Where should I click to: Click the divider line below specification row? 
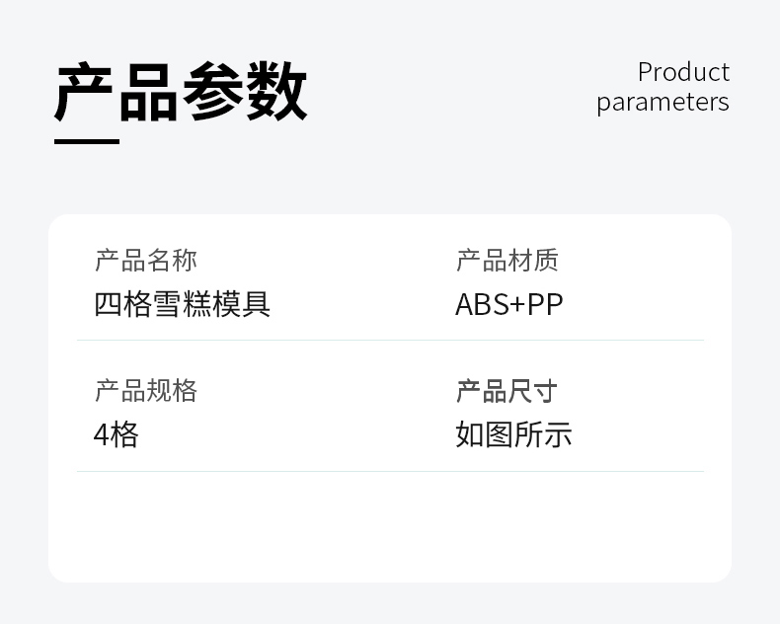pyautogui.click(x=391, y=471)
